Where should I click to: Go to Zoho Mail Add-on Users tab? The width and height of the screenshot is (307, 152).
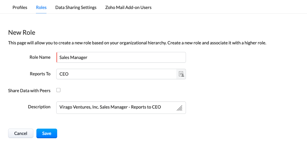128,8
